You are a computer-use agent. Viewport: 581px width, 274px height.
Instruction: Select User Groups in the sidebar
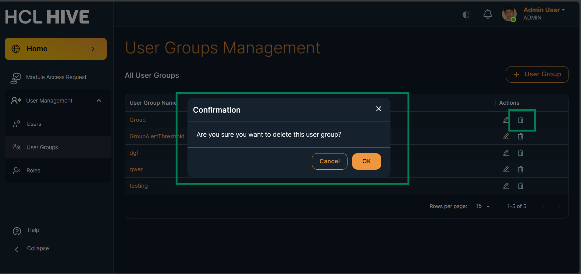click(x=57, y=147)
